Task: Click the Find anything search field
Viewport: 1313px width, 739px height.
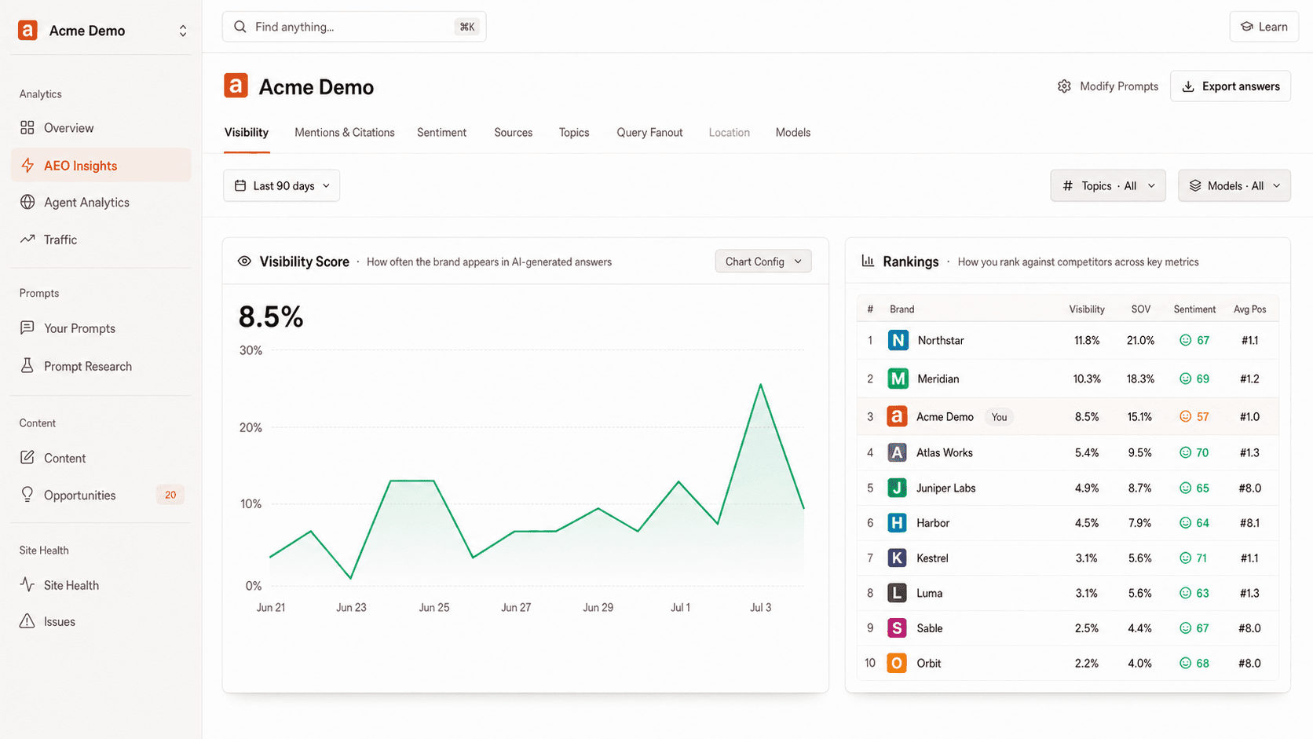Action: [354, 27]
